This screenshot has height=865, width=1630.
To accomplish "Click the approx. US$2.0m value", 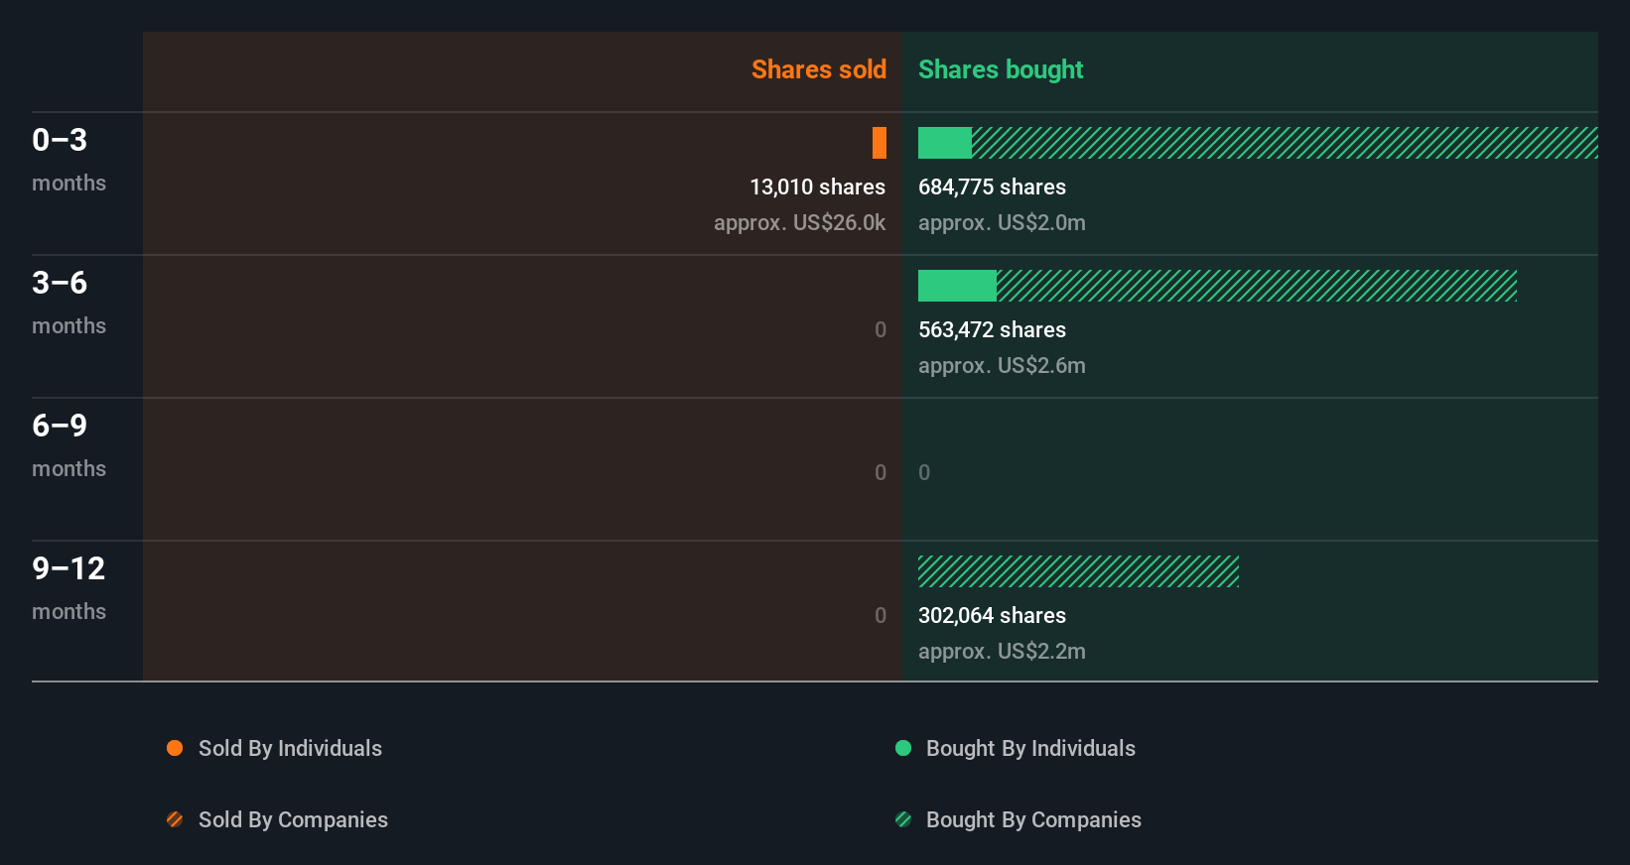I will pyautogui.click(x=1002, y=223).
